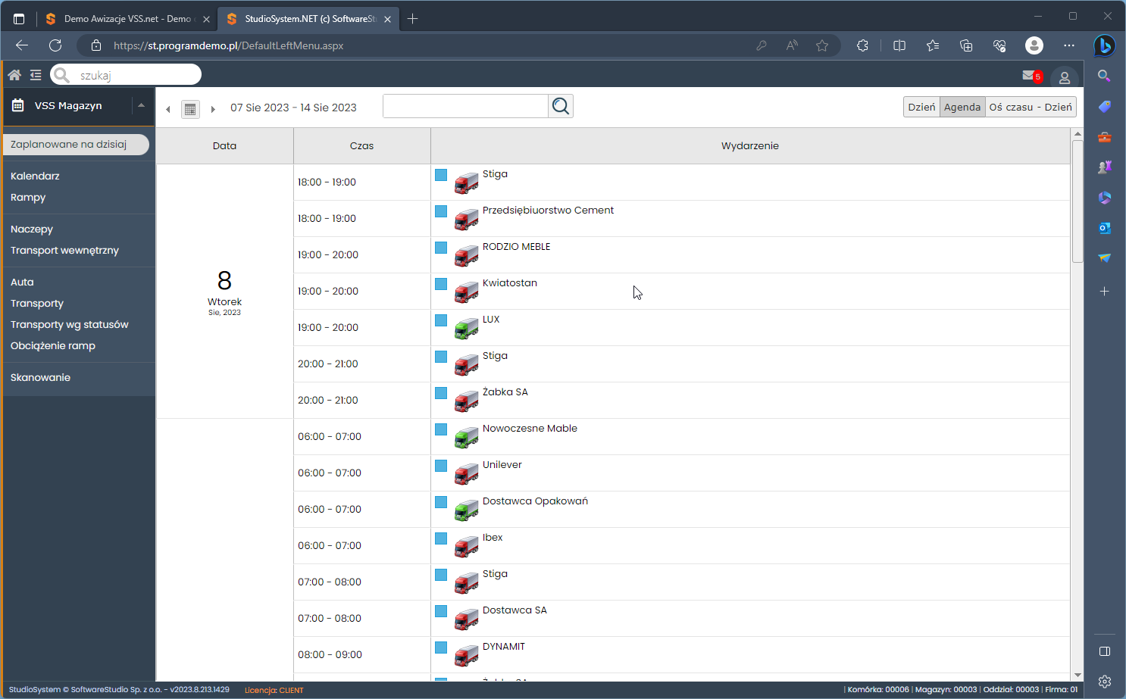Collapse the VSS Magazyn menu arrow
Image resolution: width=1126 pixels, height=699 pixels.
click(142, 105)
